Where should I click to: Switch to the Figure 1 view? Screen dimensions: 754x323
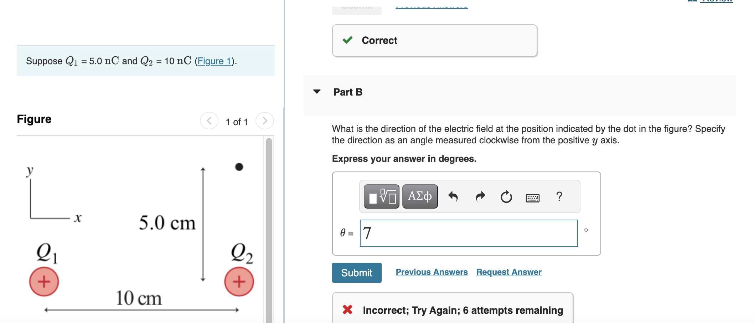click(x=215, y=61)
